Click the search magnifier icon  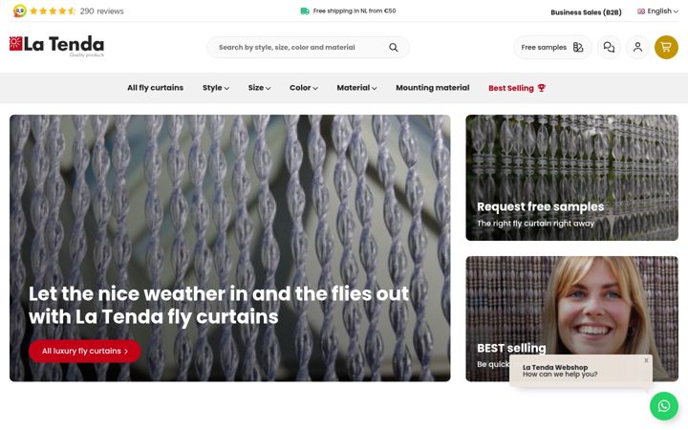pyautogui.click(x=393, y=48)
